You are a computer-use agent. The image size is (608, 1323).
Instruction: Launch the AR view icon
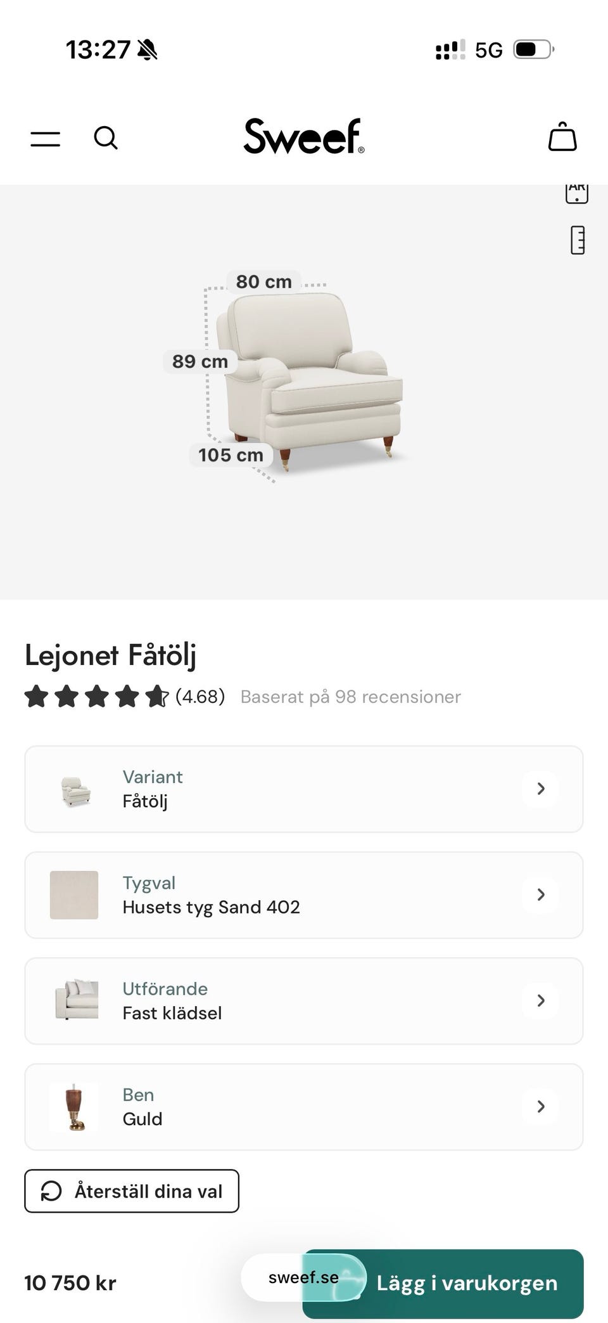576,193
